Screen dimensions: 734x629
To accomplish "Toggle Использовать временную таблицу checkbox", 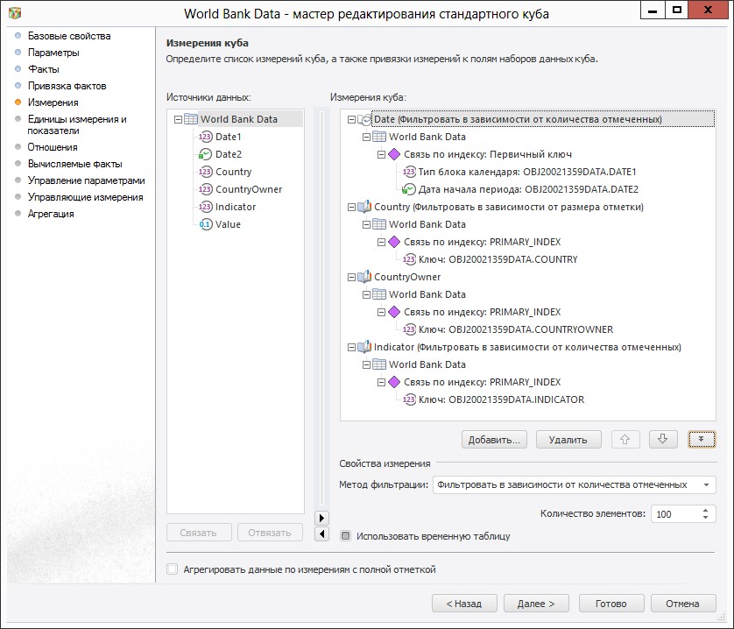I will coord(345,536).
